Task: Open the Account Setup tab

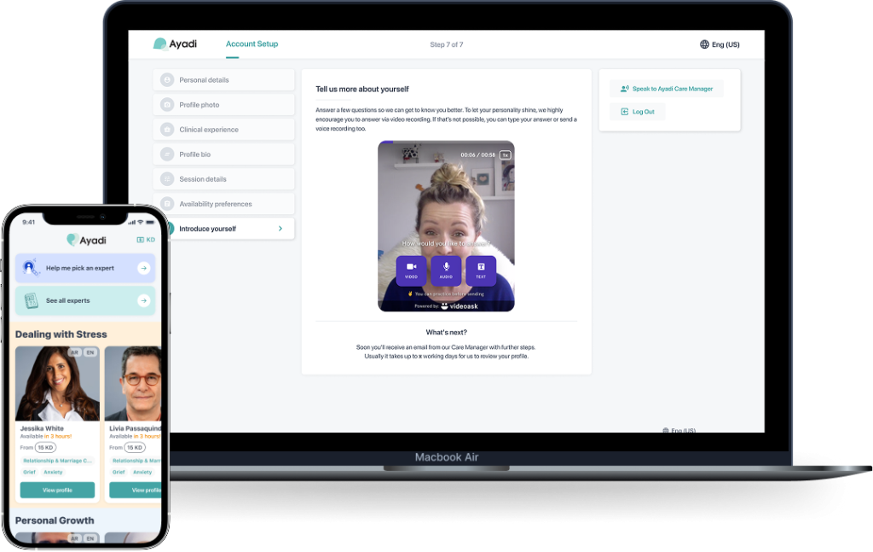Action: click(x=251, y=44)
